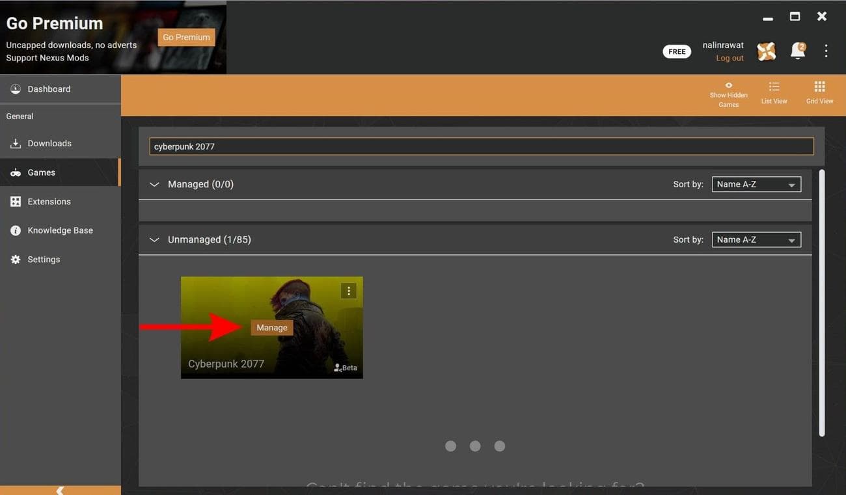This screenshot has width=846, height=495.
Task: Open the notifications bell
Action: [797, 50]
